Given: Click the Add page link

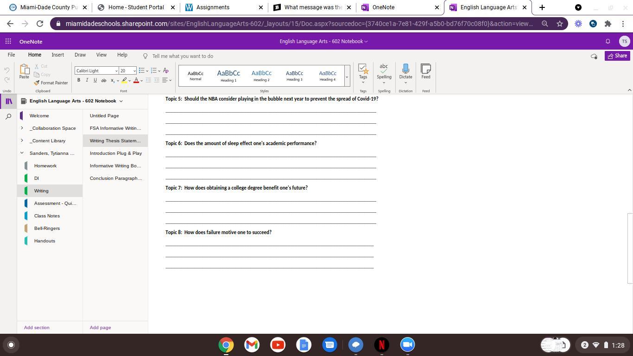Looking at the screenshot, I should (x=100, y=328).
